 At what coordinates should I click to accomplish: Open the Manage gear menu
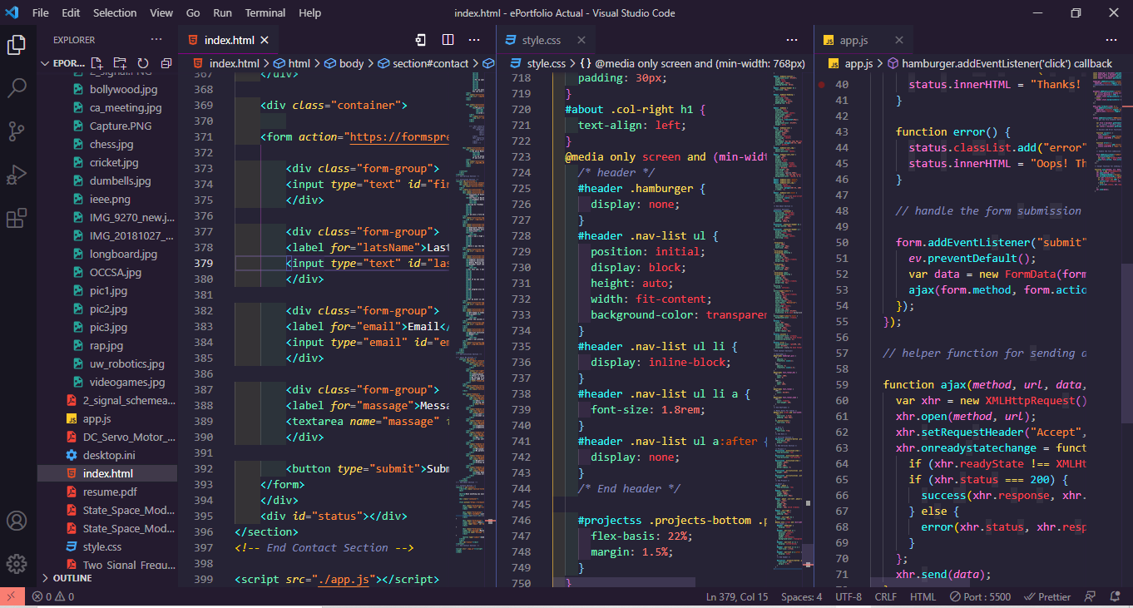click(x=17, y=563)
